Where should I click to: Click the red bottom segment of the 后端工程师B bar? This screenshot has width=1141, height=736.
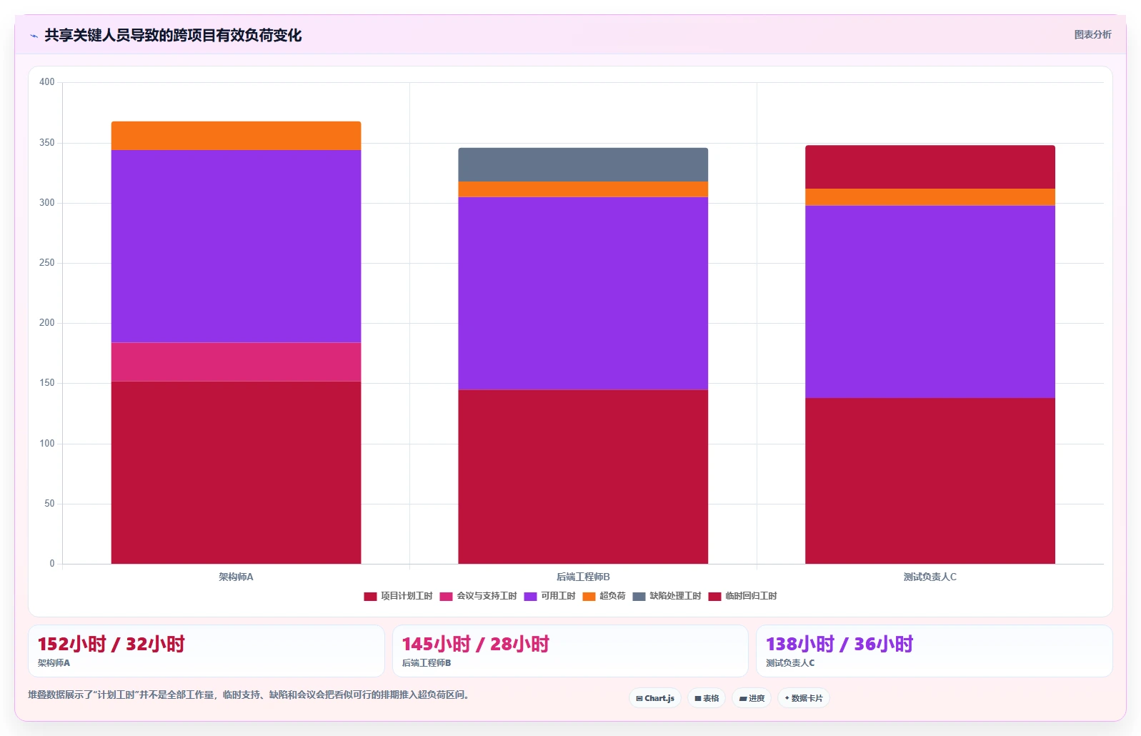pos(583,477)
